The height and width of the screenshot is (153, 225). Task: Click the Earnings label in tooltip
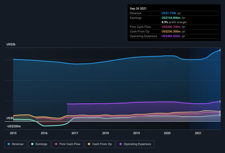coord(136,18)
